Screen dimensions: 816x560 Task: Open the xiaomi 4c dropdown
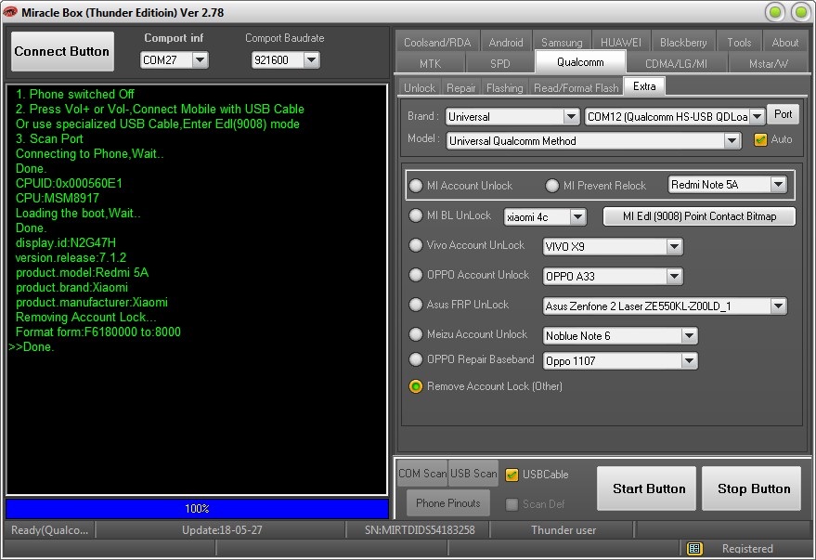[577, 217]
